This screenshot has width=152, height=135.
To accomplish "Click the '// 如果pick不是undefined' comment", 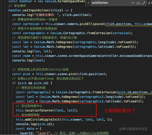I will coord(48,79).
